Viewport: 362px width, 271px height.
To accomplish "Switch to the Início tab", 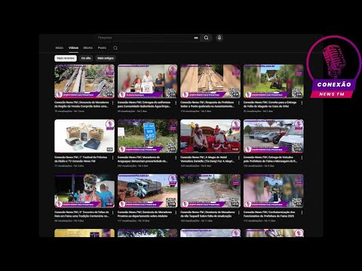I will (x=60, y=47).
